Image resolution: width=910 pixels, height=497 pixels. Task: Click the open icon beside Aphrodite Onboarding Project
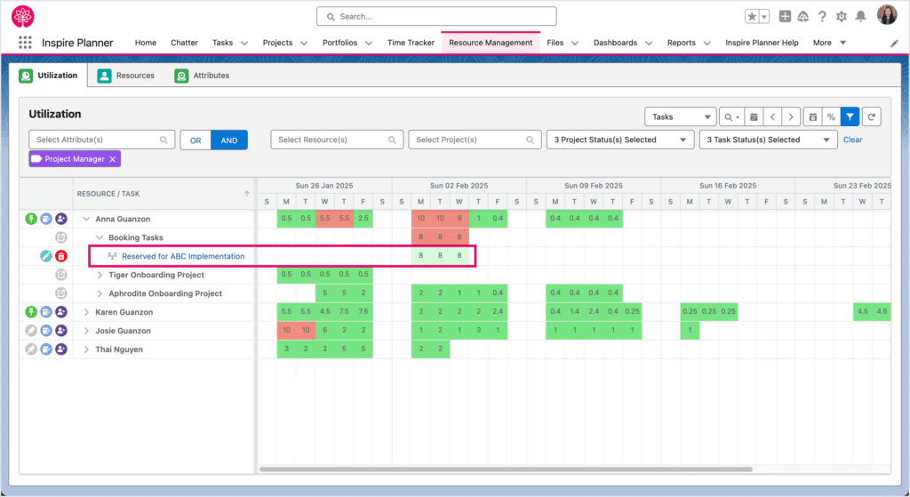pos(61,293)
